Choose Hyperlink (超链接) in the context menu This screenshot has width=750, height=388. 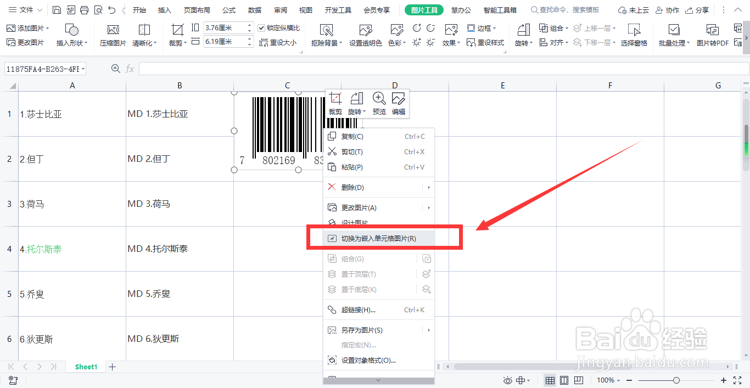click(x=378, y=310)
